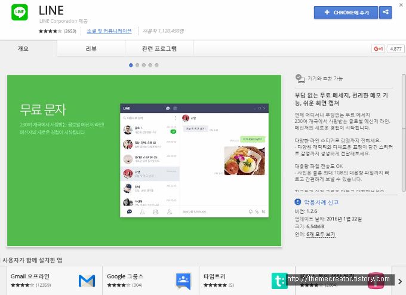Image resolution: width=406 pixels, height=295 pixels.
Task: Open the 타임트리 app card
Action: click(x=247, y=281)
